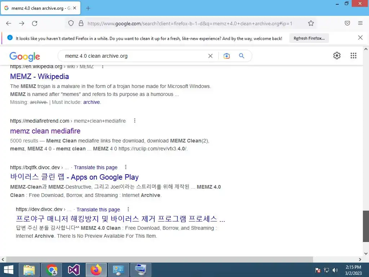Viewport: 369px width, 277px height.
Task: Switch to Firefox taskbar button
Action: coord(96,270)
